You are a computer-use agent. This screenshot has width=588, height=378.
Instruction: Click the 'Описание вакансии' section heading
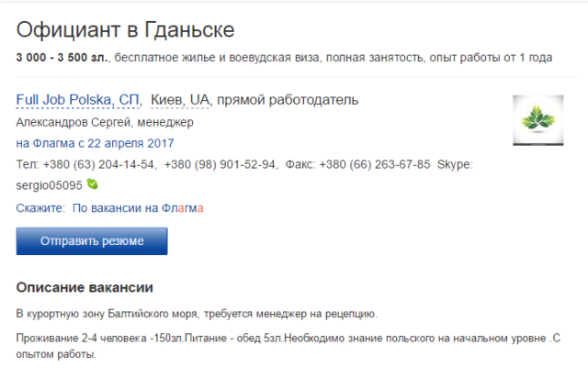(x=85, y=287)
